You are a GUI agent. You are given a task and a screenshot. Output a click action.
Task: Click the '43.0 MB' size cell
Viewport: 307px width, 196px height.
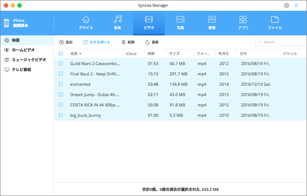coord(177,95)
